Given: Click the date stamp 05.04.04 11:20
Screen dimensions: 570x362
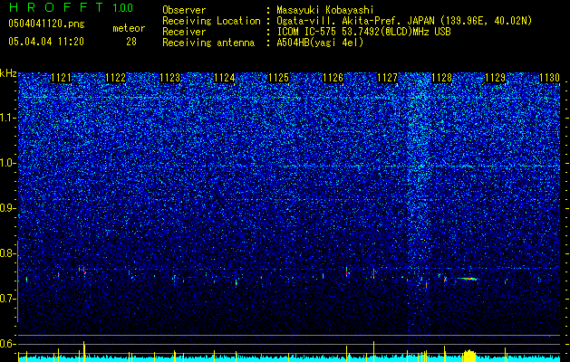Looking at the screenshot, I should (x=46, y=42).
